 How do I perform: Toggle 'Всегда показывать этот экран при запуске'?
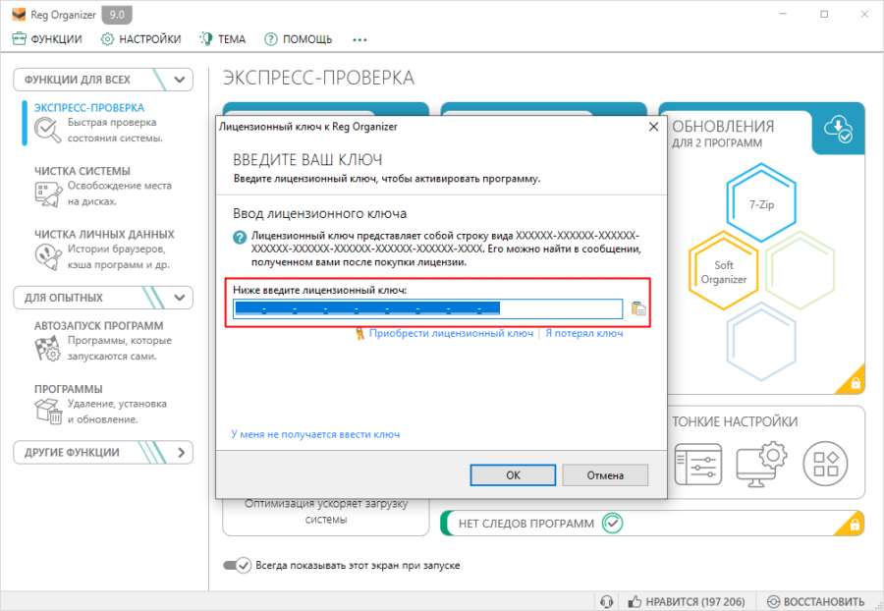pos(237,565)
